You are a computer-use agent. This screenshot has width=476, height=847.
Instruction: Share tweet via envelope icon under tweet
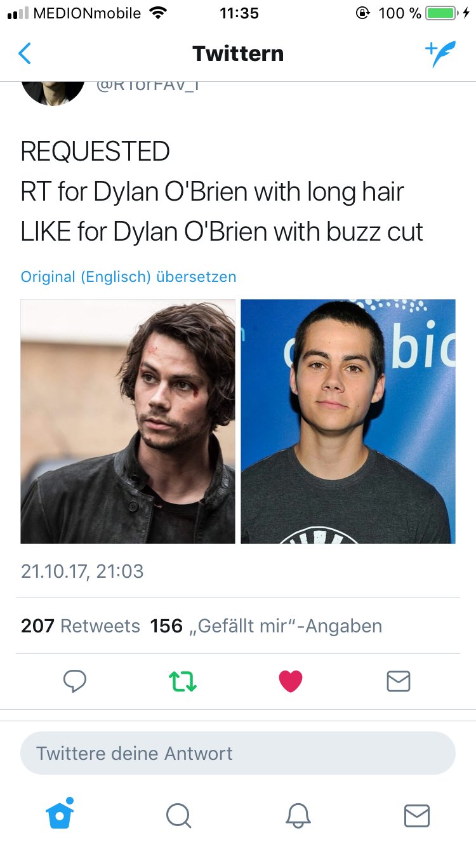point(399,681)
